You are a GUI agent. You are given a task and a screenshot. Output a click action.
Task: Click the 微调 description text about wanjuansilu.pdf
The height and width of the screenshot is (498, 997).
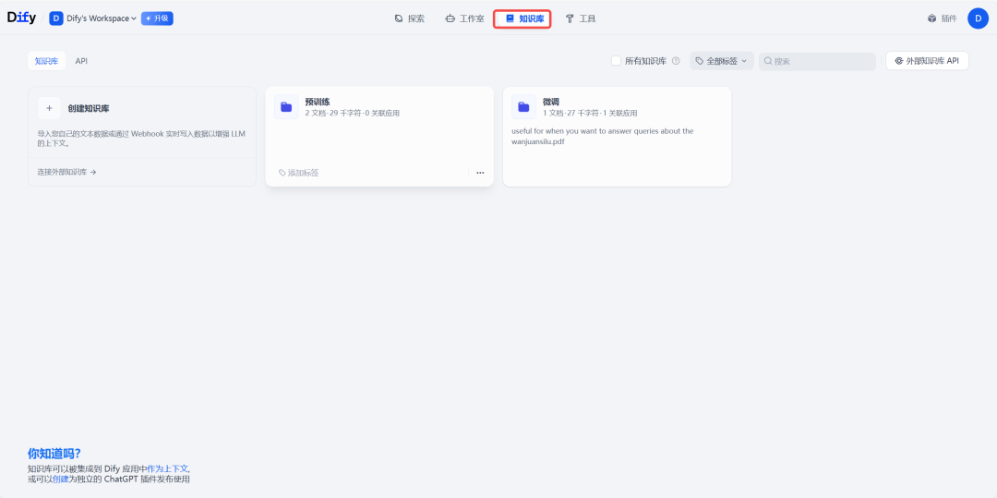(x=602, y=137)
